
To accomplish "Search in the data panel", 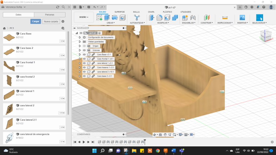I will [x=63, y=7].
